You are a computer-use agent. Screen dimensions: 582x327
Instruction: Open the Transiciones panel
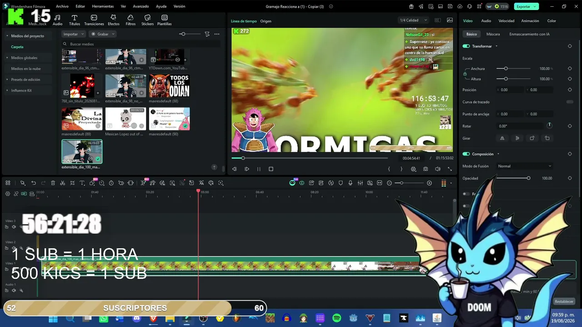pos(94,20)
